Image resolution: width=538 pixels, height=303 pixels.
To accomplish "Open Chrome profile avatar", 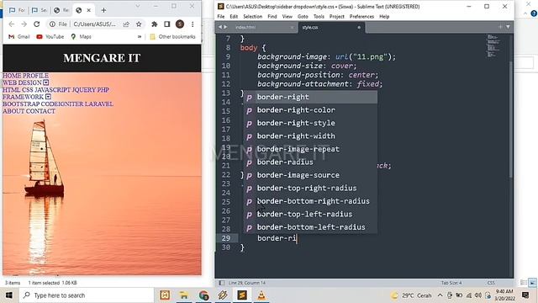I will pyautogui.click(x=179, y=24).
